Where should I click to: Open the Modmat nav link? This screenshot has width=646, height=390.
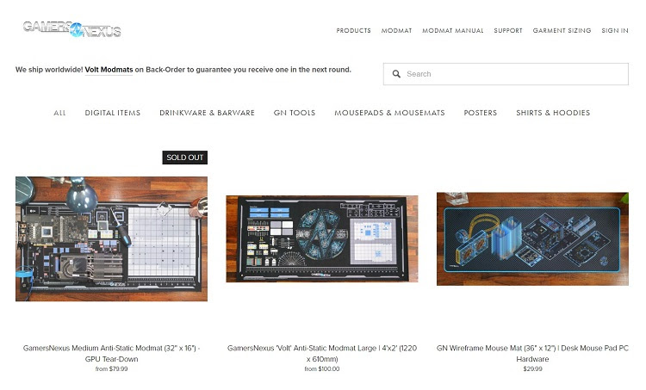[x=396, y=30]
